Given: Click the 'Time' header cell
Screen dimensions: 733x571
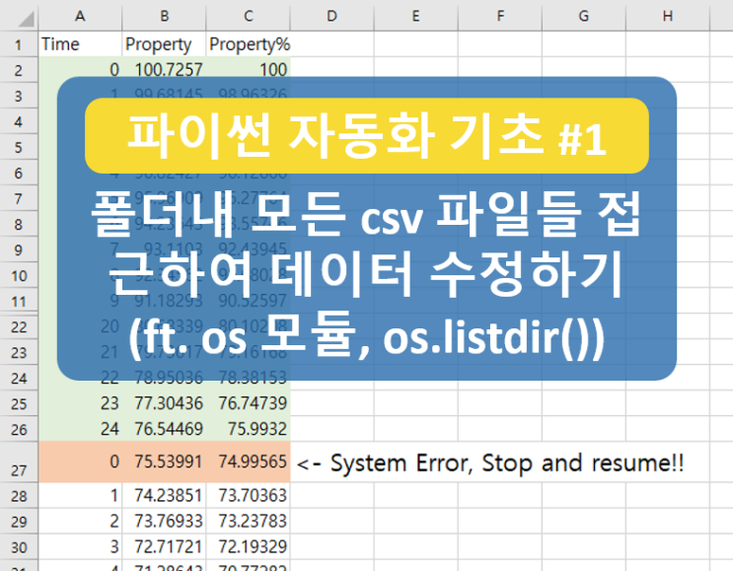Looking at the screenshot, I should click(x=80, y=44).
